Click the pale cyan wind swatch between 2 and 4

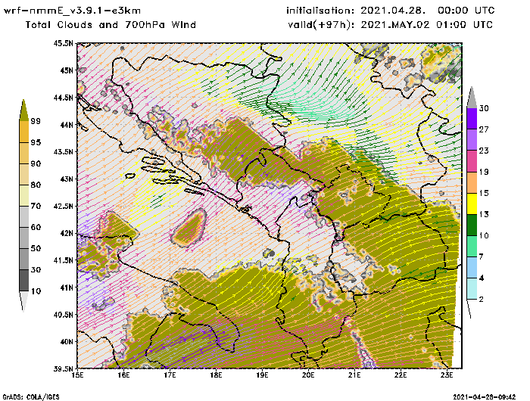pyautogui.click(x=472, y=289)
